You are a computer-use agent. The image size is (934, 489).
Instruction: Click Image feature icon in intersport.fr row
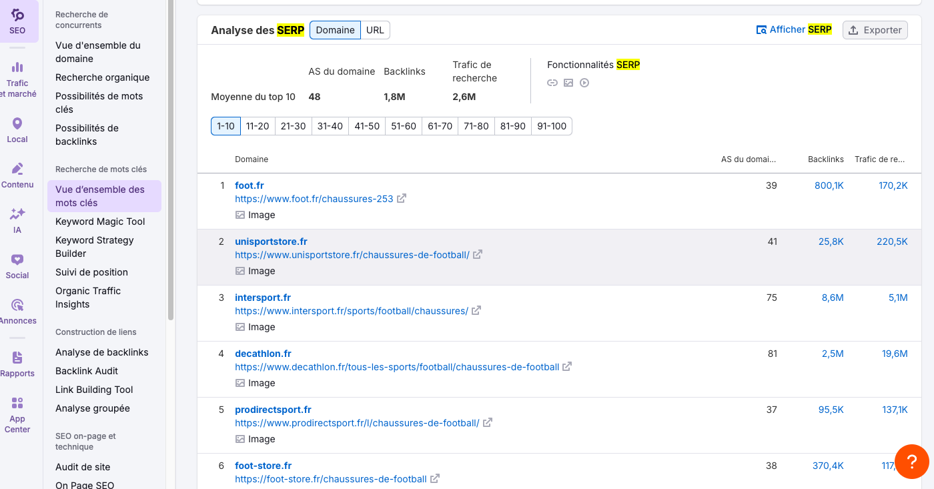pos(240,327)
